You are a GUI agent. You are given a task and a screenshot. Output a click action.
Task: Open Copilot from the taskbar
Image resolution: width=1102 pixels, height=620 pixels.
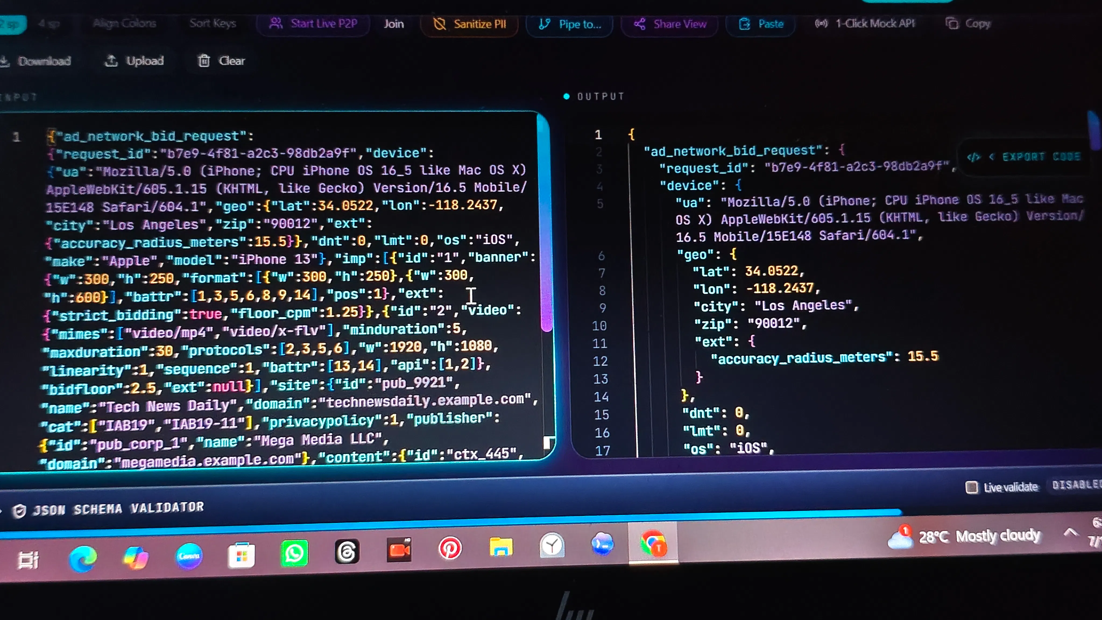point(136,558)
